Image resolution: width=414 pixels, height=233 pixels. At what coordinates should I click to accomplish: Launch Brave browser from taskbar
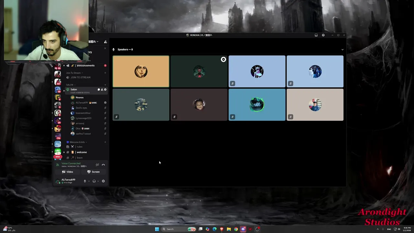tap(222, 229)
